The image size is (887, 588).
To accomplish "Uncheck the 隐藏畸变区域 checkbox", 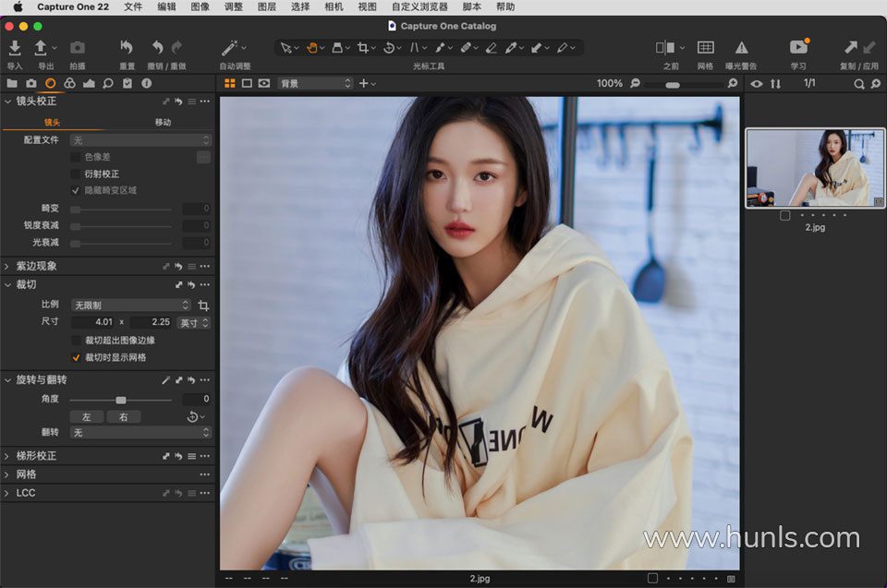I will [x=76, y=190].
